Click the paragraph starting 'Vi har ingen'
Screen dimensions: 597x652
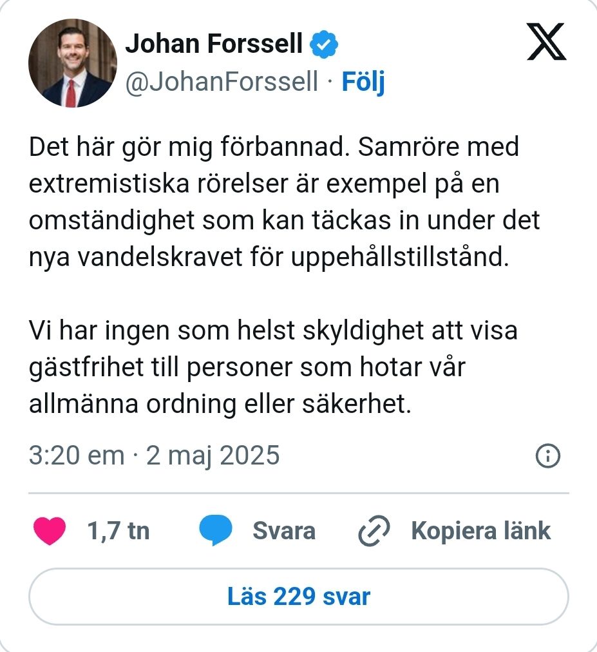pos(273,368)
